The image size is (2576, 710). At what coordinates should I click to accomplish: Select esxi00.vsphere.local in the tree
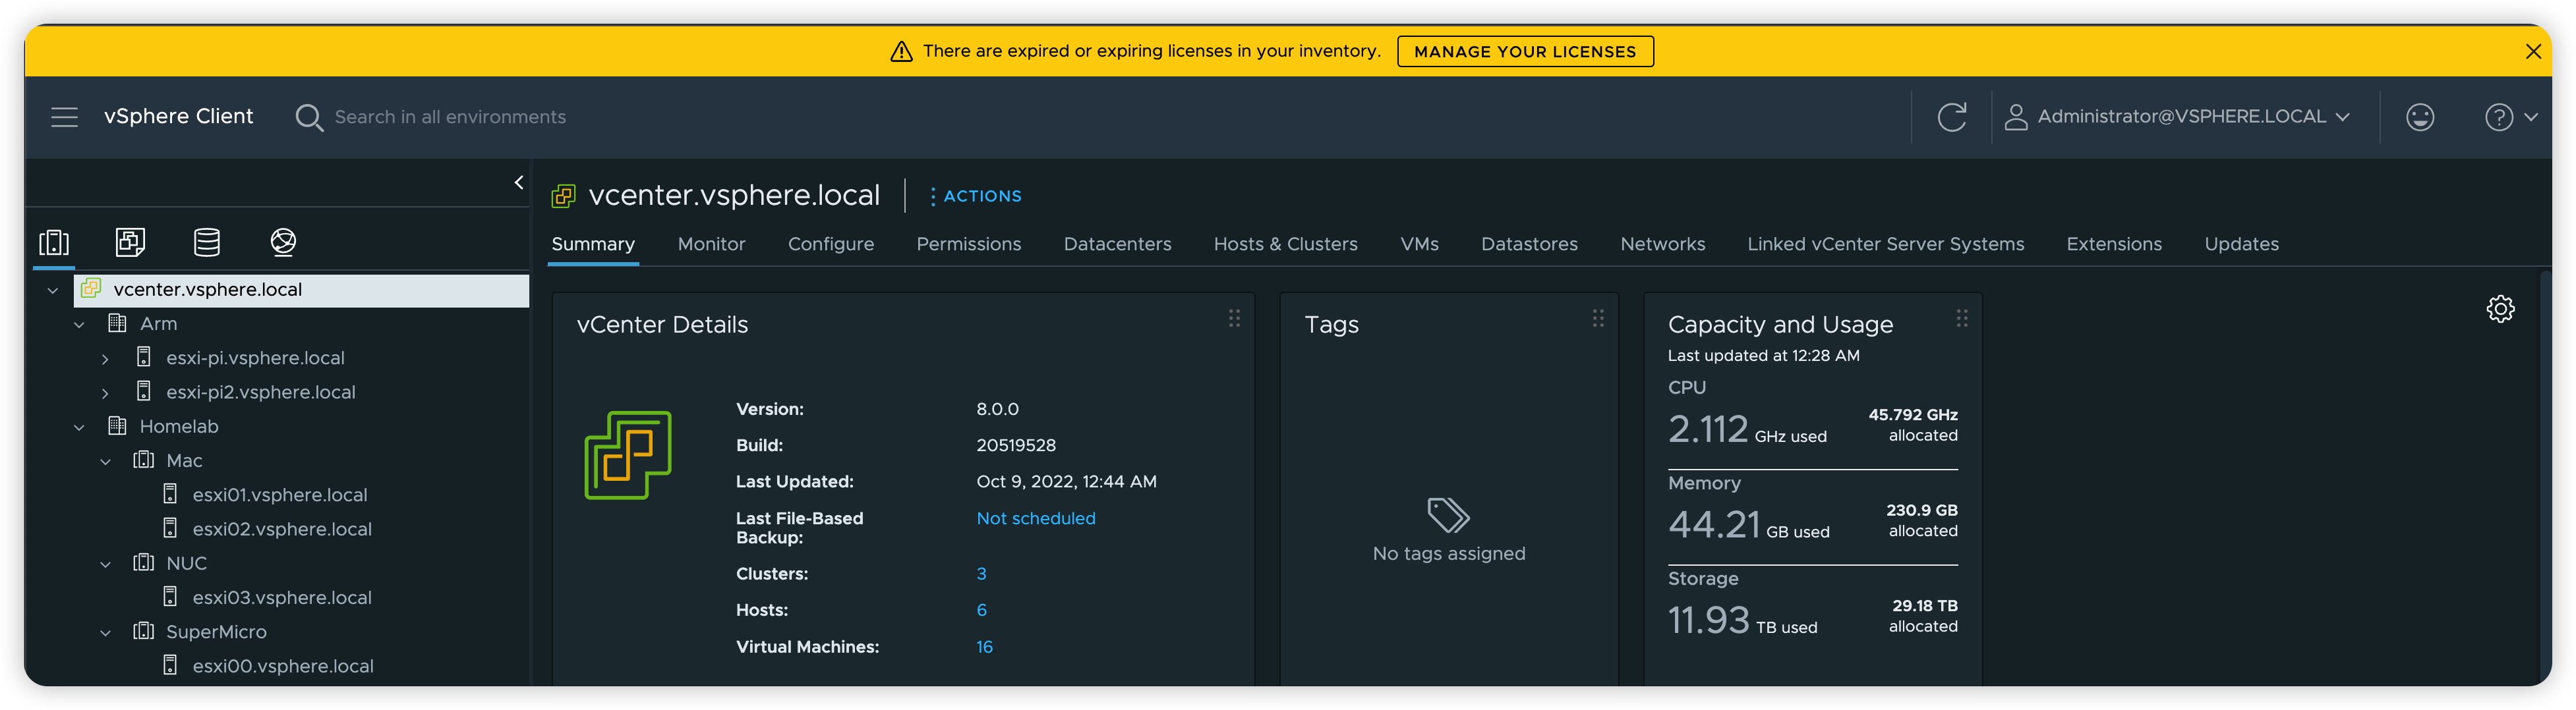(282, 665)
